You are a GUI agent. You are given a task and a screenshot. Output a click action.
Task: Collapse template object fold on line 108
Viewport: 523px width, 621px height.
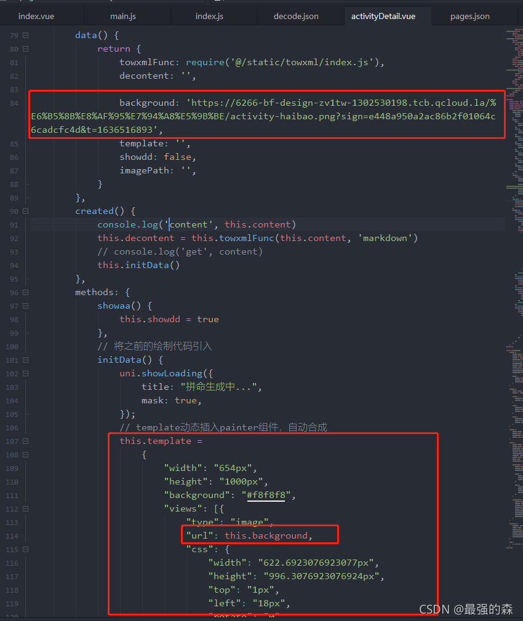point(25,454)
